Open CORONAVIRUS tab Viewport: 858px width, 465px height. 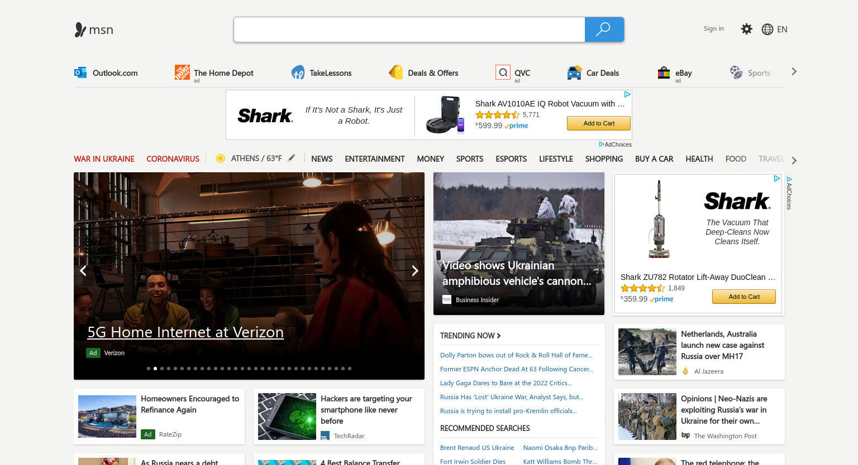tap(173, 159)
